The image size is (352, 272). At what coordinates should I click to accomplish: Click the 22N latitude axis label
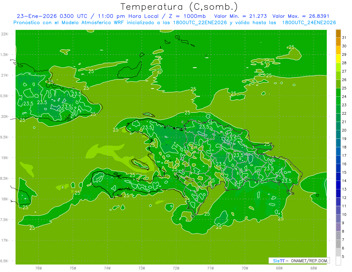[5, 34]
